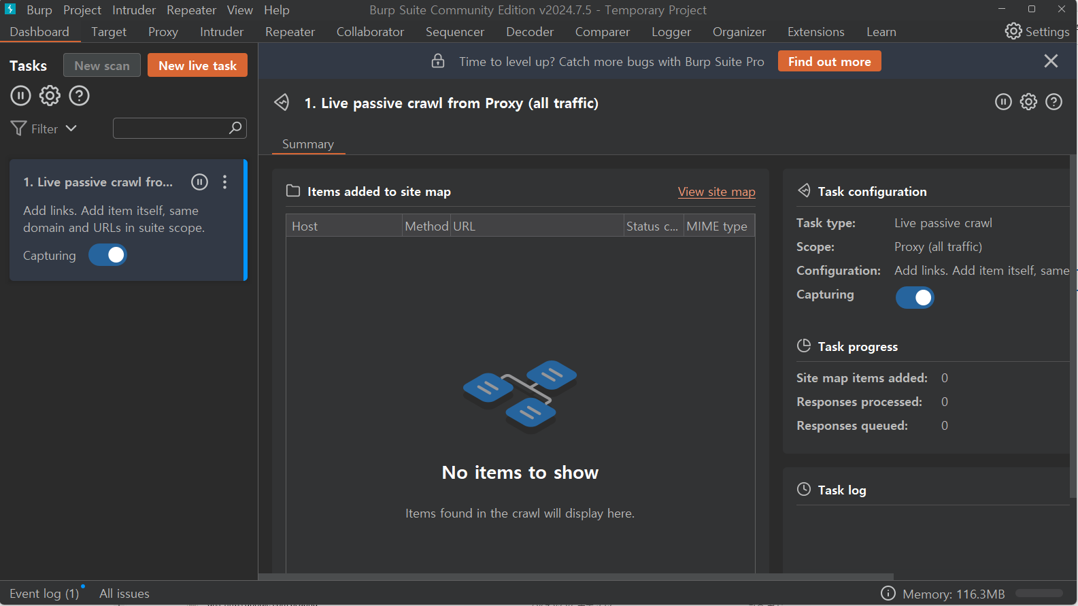Expand the Filter dropdown chevron

71,128
